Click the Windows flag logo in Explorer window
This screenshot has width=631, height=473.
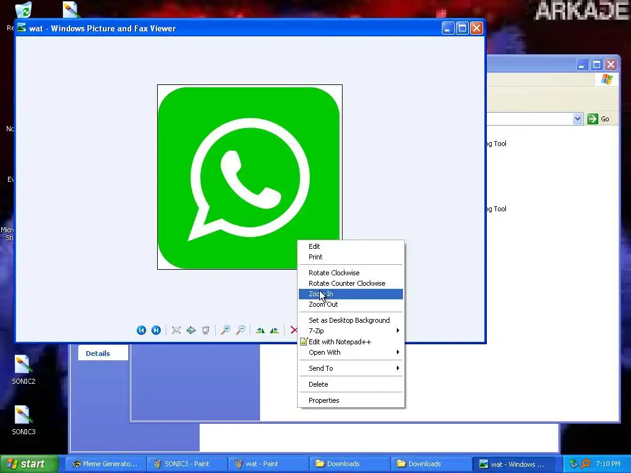point(606,79)
